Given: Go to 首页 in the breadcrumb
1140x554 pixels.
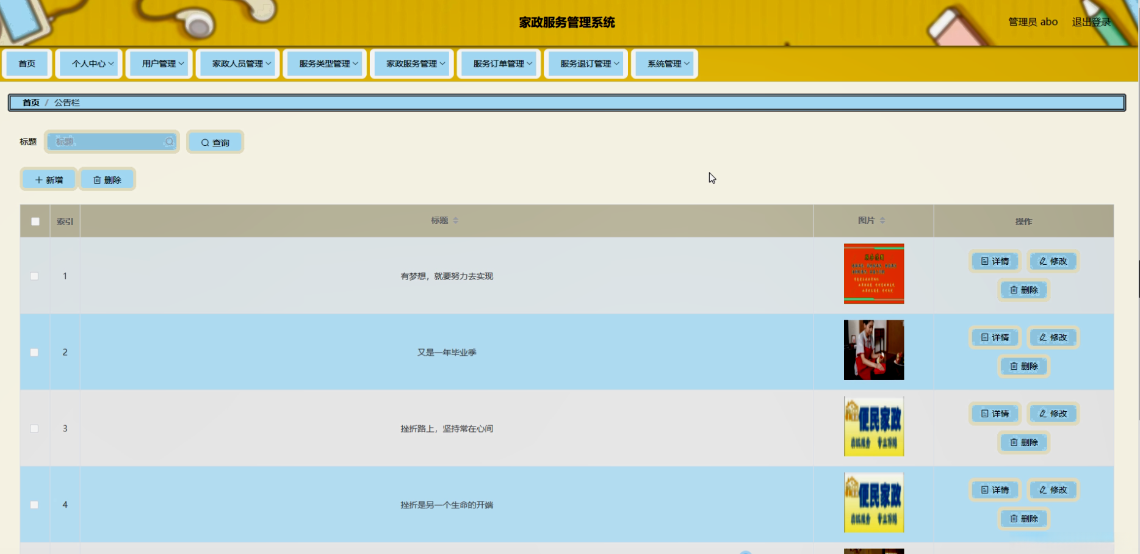Looking at the screenshot, I should click(31, 103).
